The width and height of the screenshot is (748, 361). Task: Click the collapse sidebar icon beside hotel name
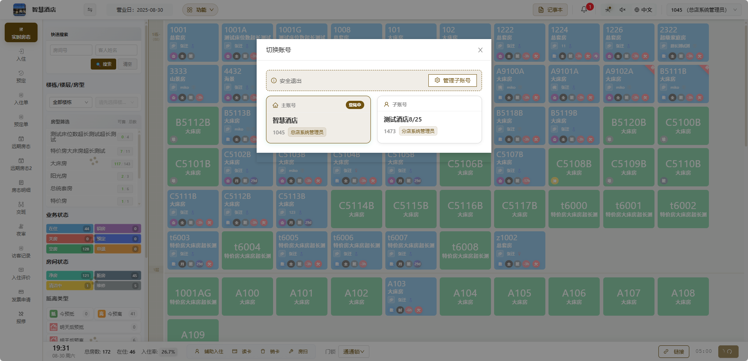point(90,10)
